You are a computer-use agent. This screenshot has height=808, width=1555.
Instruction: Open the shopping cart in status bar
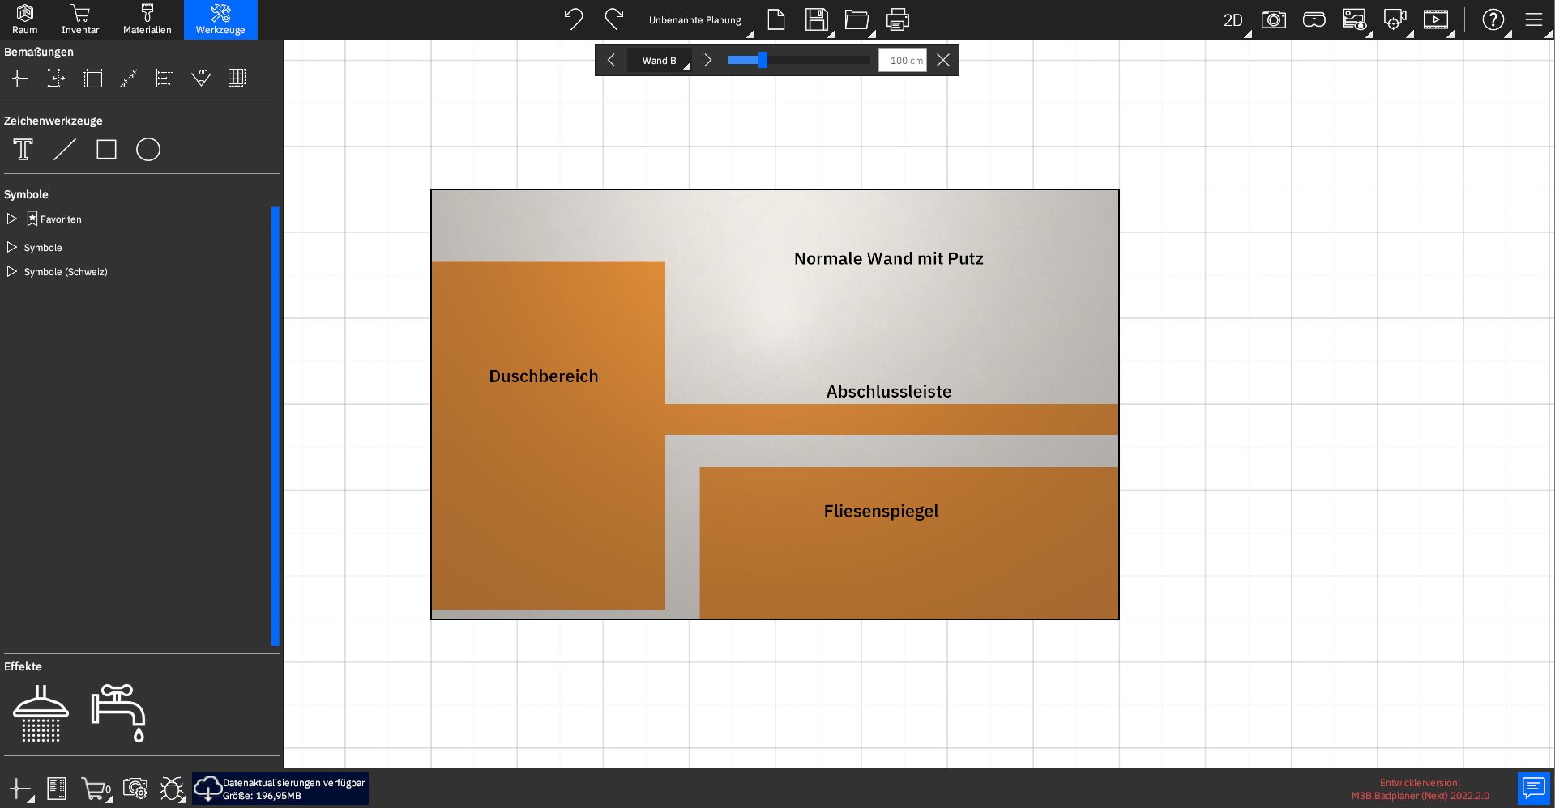click(96, 789)
